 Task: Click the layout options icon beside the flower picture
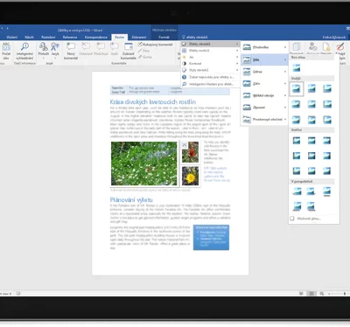pos(185,145)
